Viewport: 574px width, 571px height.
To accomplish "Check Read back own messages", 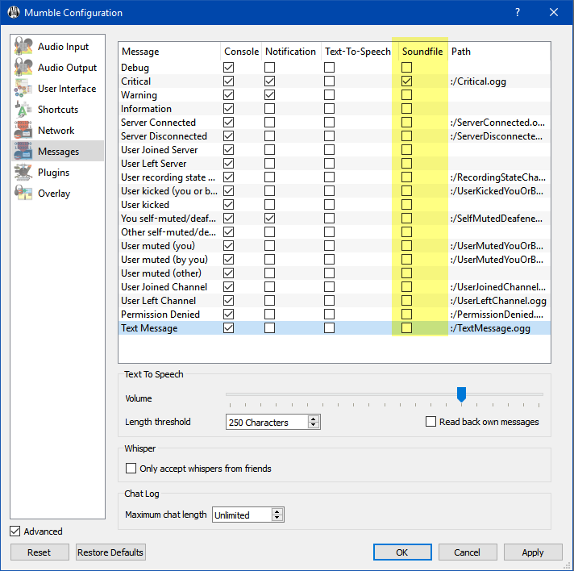I will click(x=430, y=422).
